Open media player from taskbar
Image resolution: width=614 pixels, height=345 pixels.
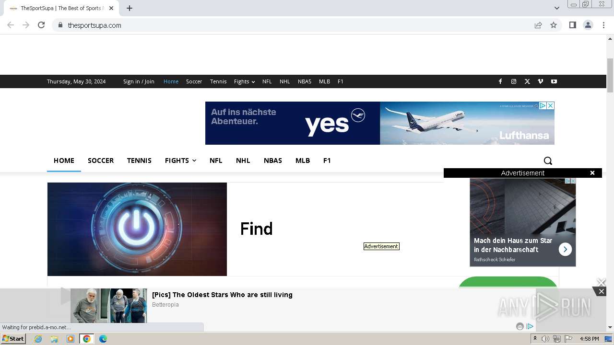(71, 339)
